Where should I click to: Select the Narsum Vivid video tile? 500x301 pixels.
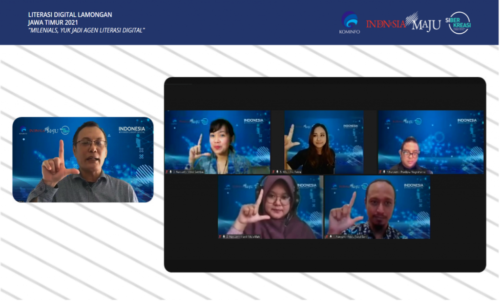point(217,142)
